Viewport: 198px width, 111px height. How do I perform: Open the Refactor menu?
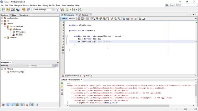click(x=33, y=6)
